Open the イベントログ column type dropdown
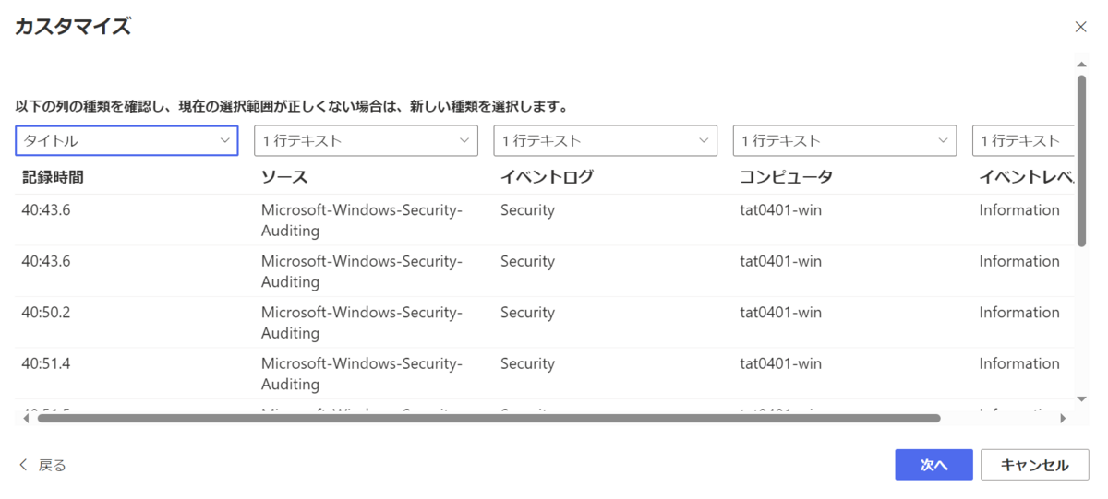Viewport: 1108px width, 499px height. coord(606,140)
